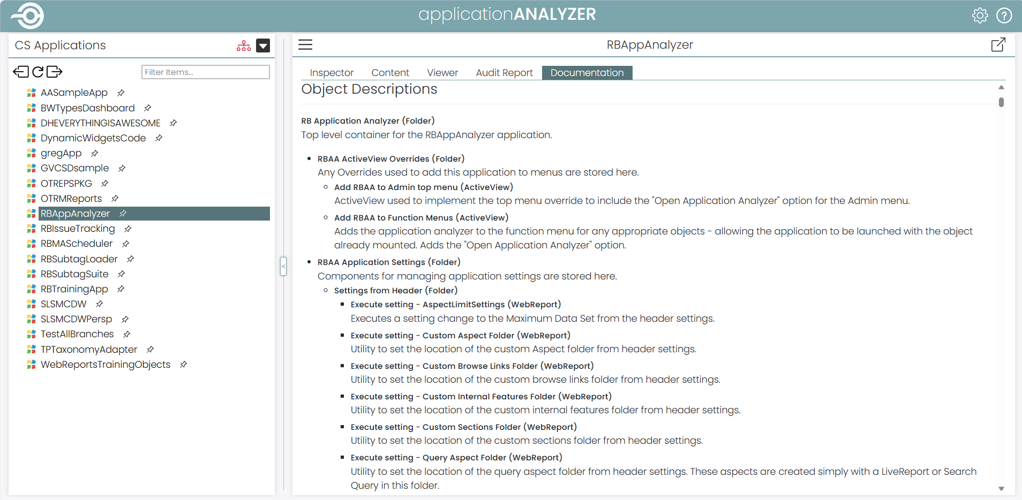Select RBSubtagLoader application
Image resolution: width=1022 pixels, height=500 pixels.
pyautogui.click(x=79, y=259)
